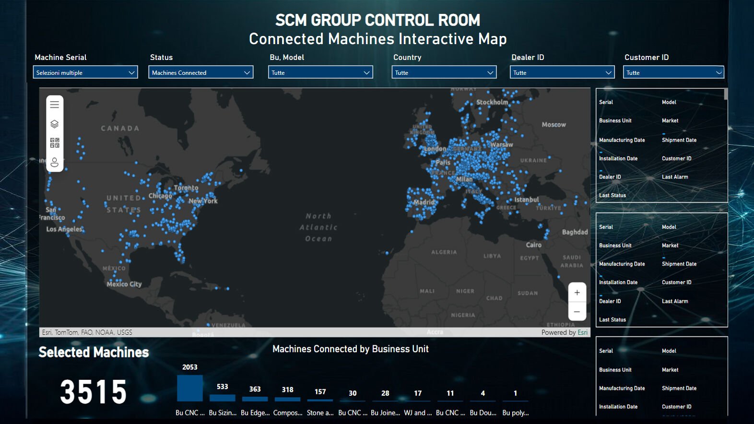Click the WJ and ... axis label

pos(418,413)
